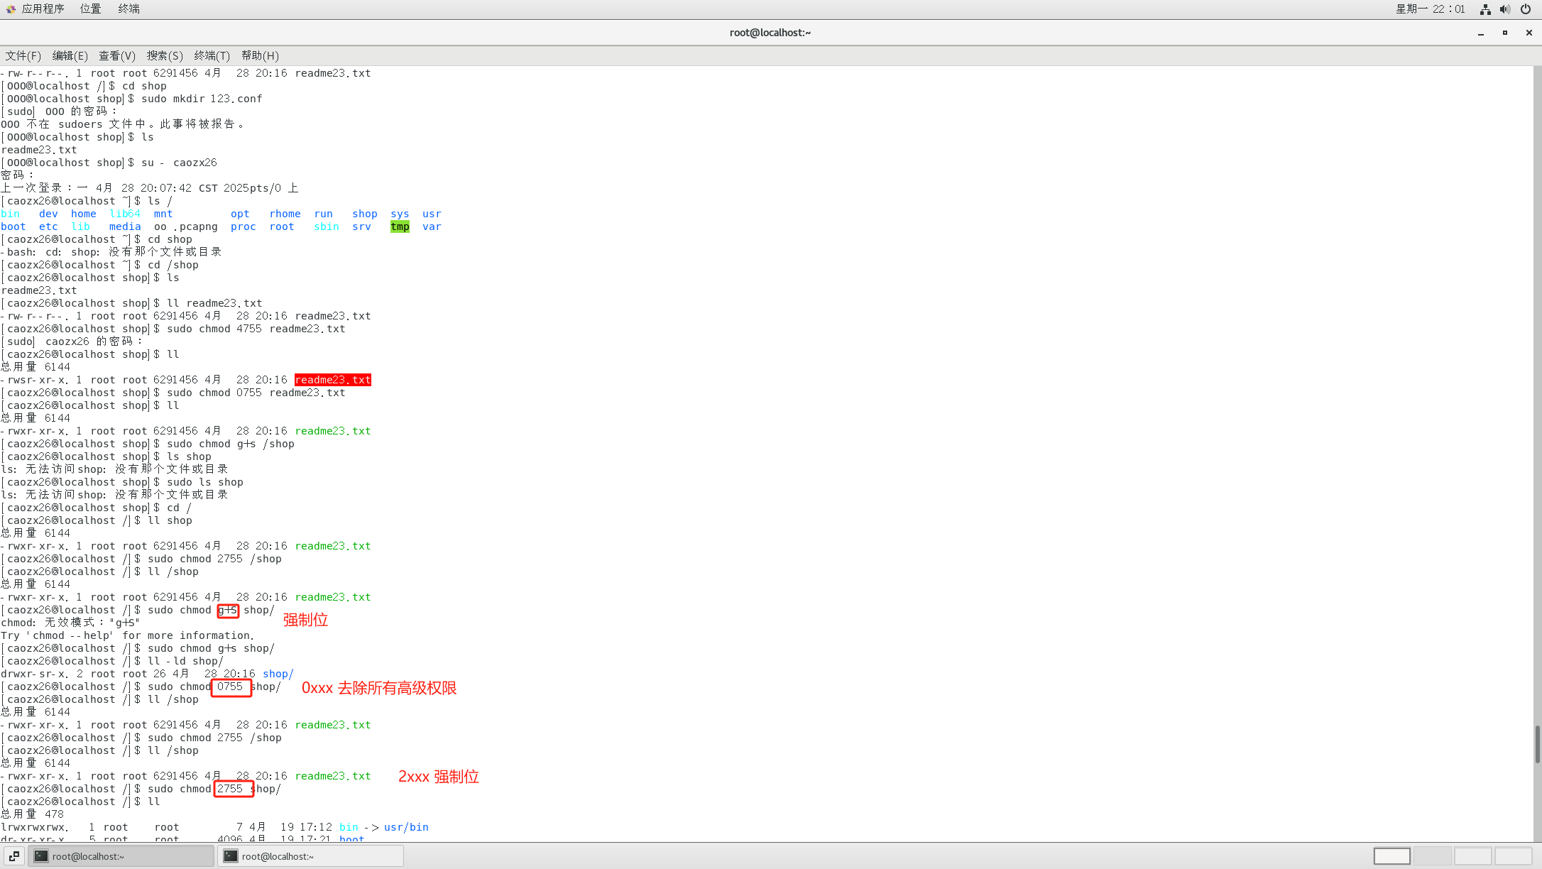
Task: Open the 终端 menu in top panel
Action: 128,9
